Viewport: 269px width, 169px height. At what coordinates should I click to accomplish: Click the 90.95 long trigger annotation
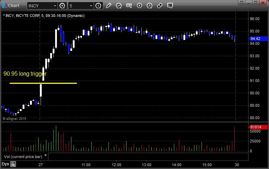click(25, 74)
